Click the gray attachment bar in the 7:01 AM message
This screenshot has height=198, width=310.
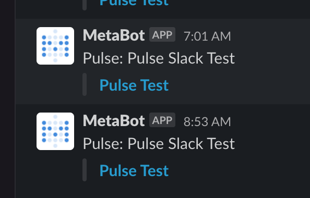[x=85, y=84]
